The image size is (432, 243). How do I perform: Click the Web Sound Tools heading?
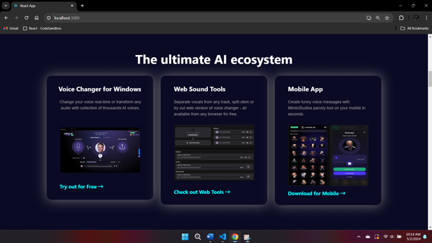coord(200,89)
